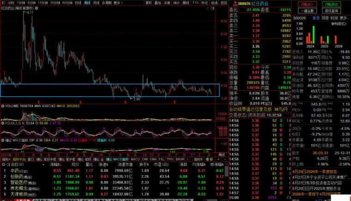The height and width of the screenshot is (201, 351).
Task: Click the 叠加 overlay tool
Action: (x=158, y=3)
